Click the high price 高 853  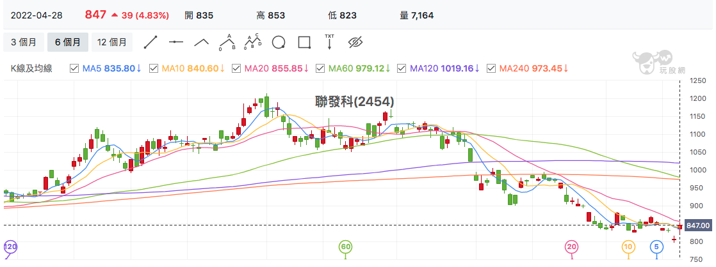click(271, 15)
